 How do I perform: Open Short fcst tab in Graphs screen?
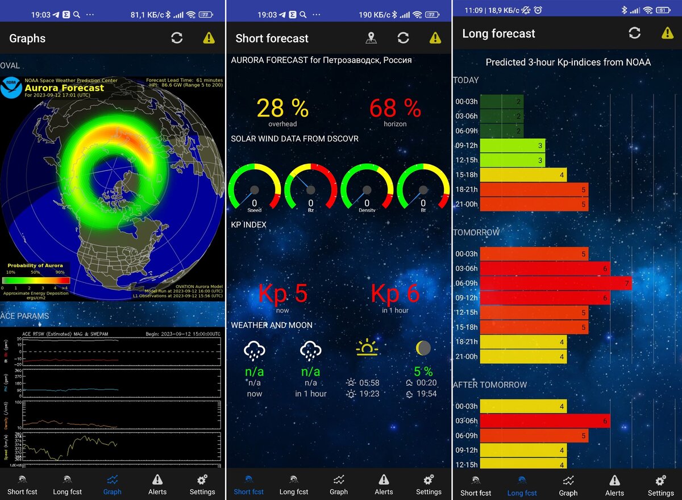(22, 485)
